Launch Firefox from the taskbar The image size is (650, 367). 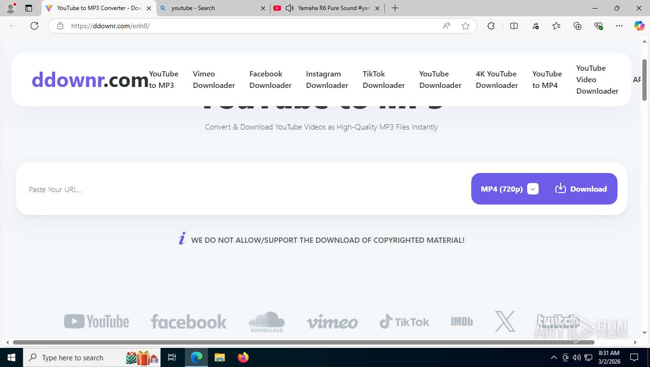243,357
